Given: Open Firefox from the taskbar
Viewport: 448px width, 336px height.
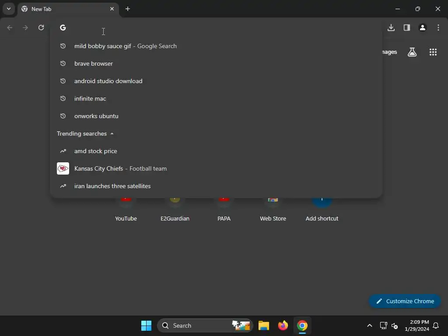Looking at the screenshot, I should pos(283,325).
